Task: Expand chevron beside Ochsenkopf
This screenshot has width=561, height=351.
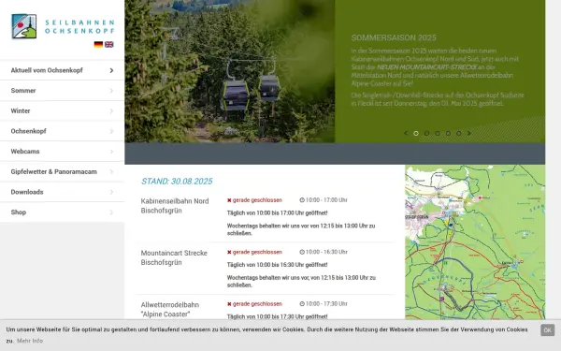Action: click(111, 131)
